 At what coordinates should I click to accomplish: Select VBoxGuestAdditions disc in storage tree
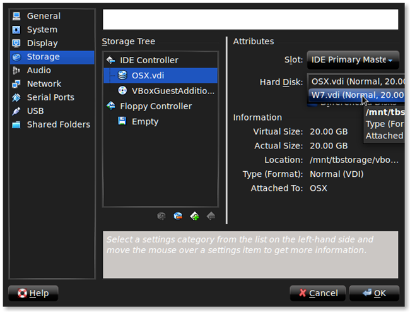(161, 91)
